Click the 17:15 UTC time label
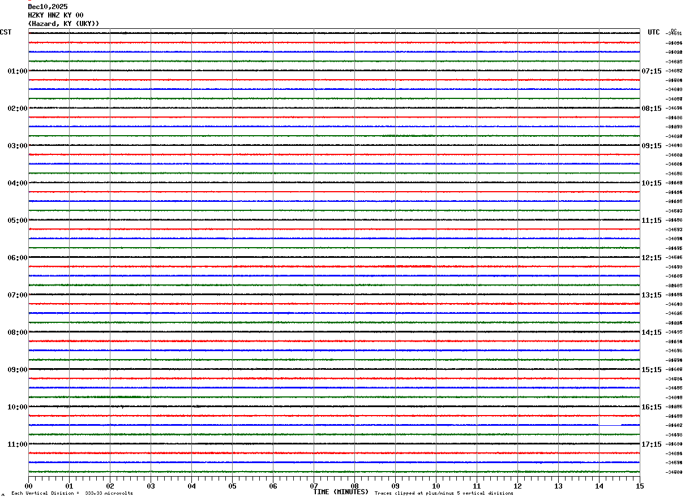 tap(651, 444)
